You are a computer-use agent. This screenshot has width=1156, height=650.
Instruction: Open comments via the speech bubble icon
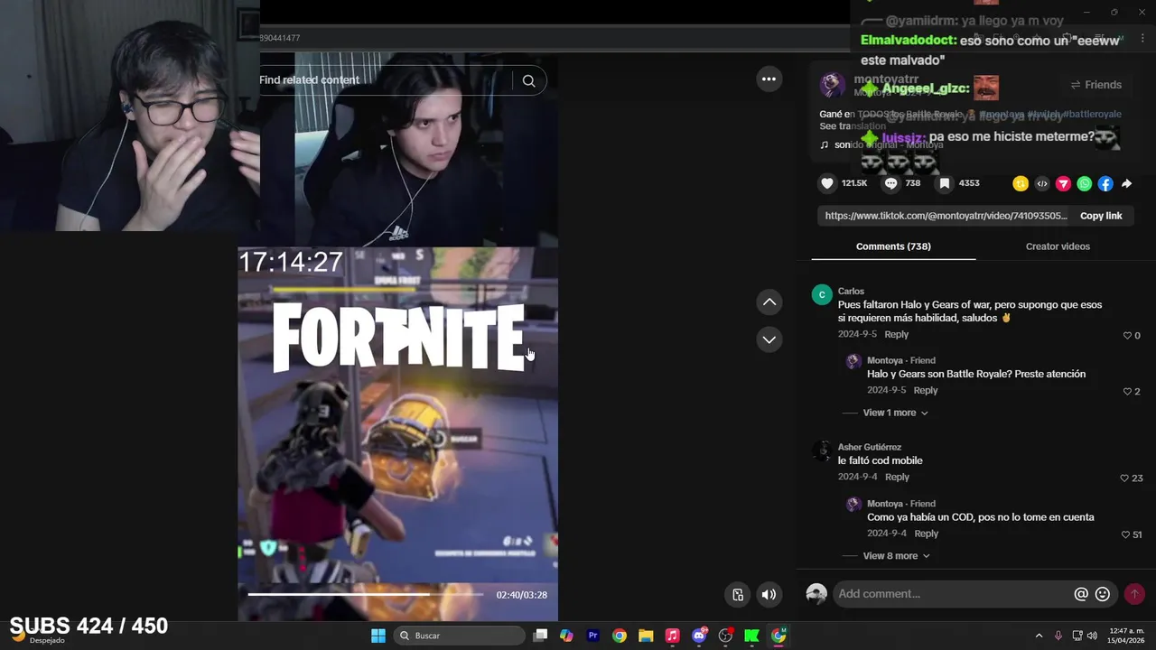coord(891,183)
